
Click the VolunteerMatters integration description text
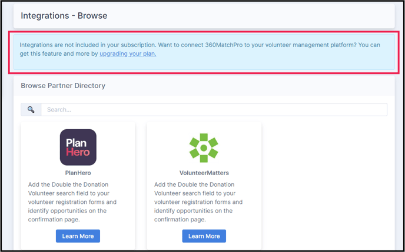tap(198, 202)
